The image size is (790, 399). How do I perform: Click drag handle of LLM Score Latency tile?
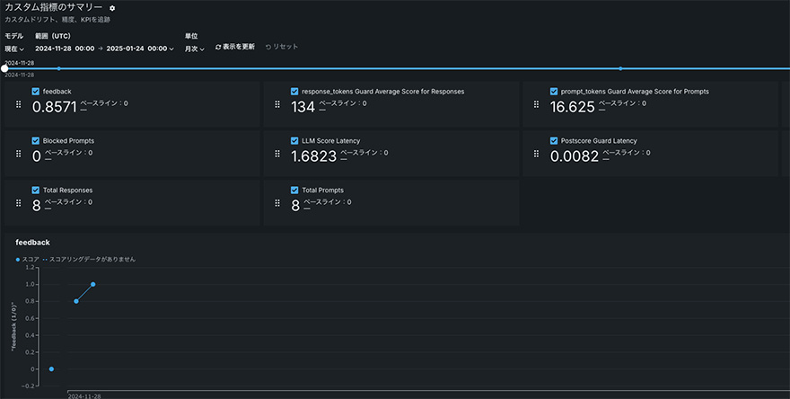coord(277,154)
